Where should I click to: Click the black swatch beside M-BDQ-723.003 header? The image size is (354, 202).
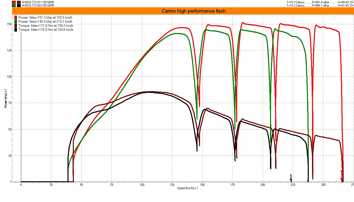19,5
